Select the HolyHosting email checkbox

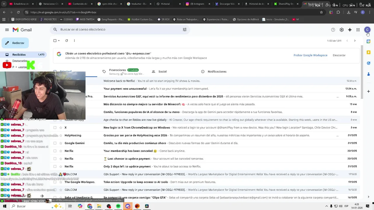(x=55, y=135)
